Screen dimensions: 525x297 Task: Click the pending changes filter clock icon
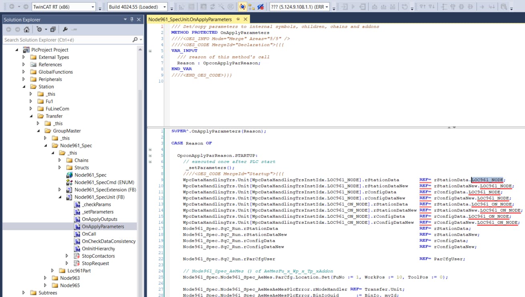39,30
